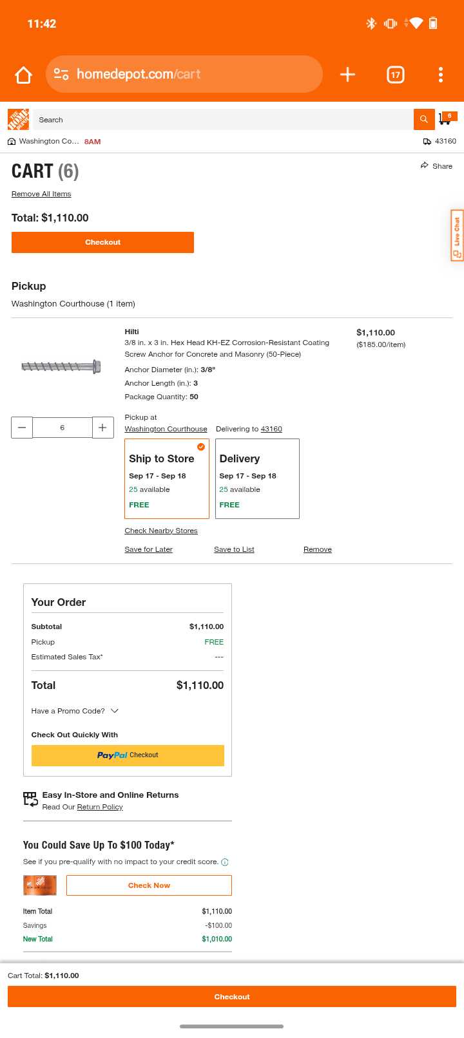
Task: Open the Washington Courthouse pickup store link
Action: pyautogui.click(x=166, y=429)
